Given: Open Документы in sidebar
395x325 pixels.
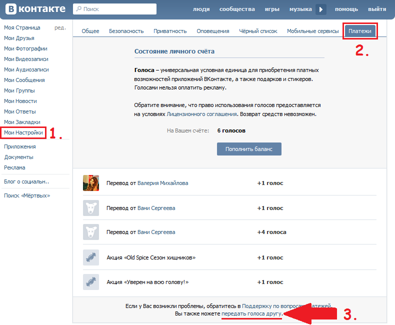Looking at the screenshot, I should pyautogui.click(x=18, y=157).
